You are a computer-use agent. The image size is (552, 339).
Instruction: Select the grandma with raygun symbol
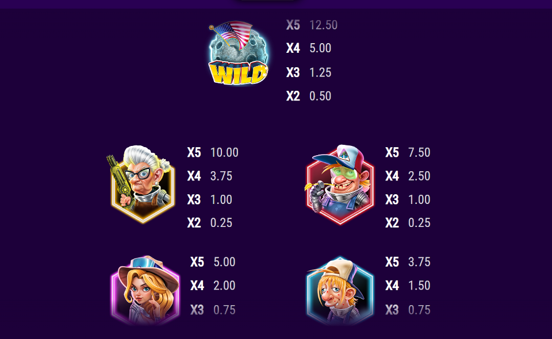pyautogui.click(x=141, y=183)
